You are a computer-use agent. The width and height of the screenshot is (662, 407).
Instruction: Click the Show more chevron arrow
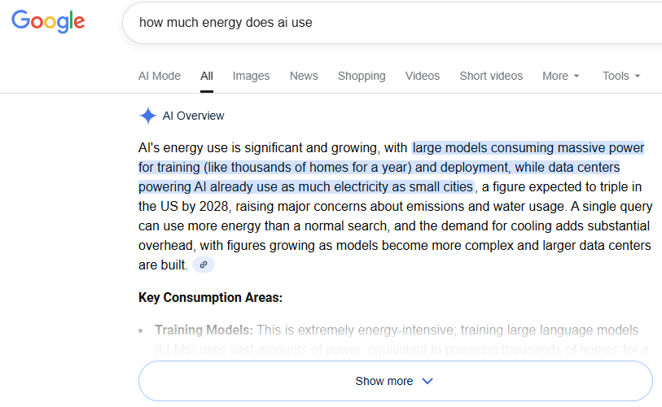[x=427, y=381]
